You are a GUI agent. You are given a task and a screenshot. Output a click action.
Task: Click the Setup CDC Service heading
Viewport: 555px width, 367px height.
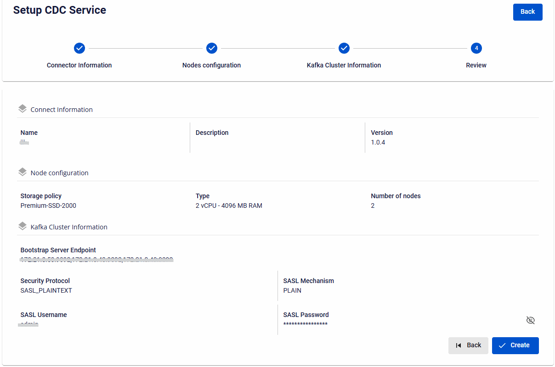pyautogui.click(x=60, y=10)
